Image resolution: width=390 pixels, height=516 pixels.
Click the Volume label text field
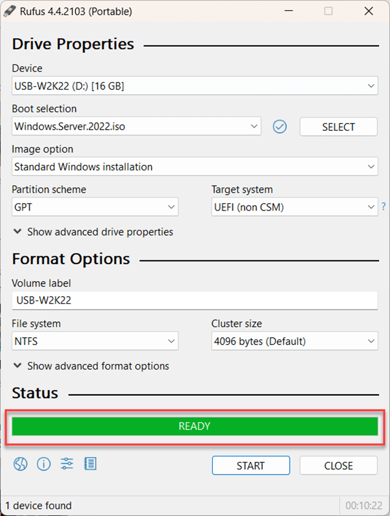click(x=195, y=301)
